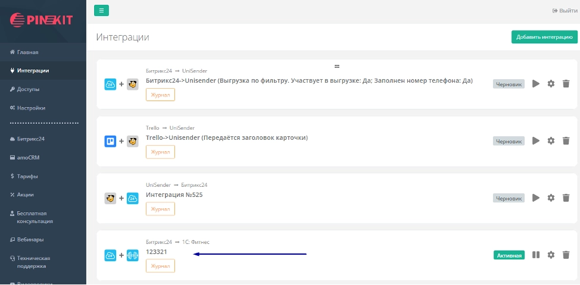Open Журнал for Trello->Unisender integration

click(161, 152)
